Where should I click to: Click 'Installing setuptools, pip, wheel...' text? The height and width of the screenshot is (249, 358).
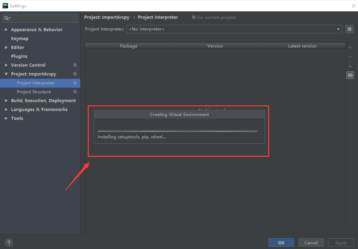tap(132, 137)
